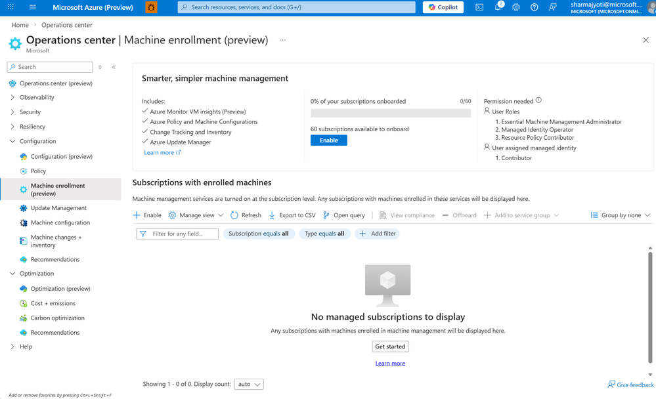656x399 pixels.
Task: Select Machine enrollment (preview) in sidebar
Action: pos(60,190)
